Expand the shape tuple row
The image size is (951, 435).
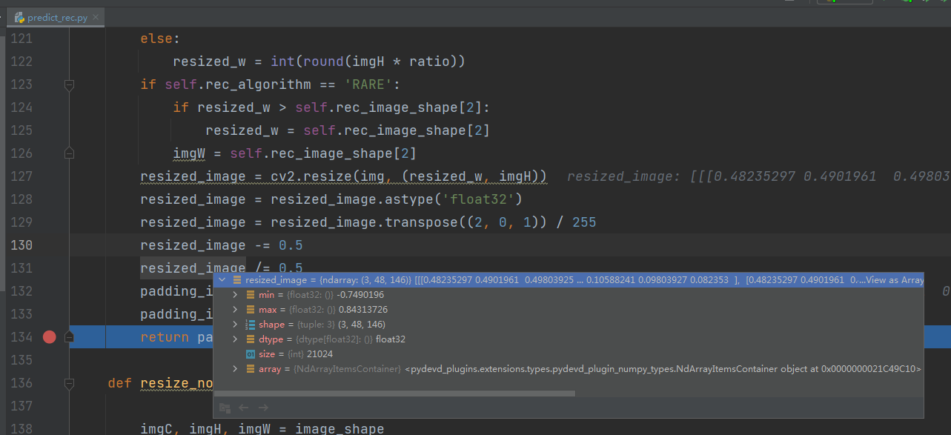(235, 325)
